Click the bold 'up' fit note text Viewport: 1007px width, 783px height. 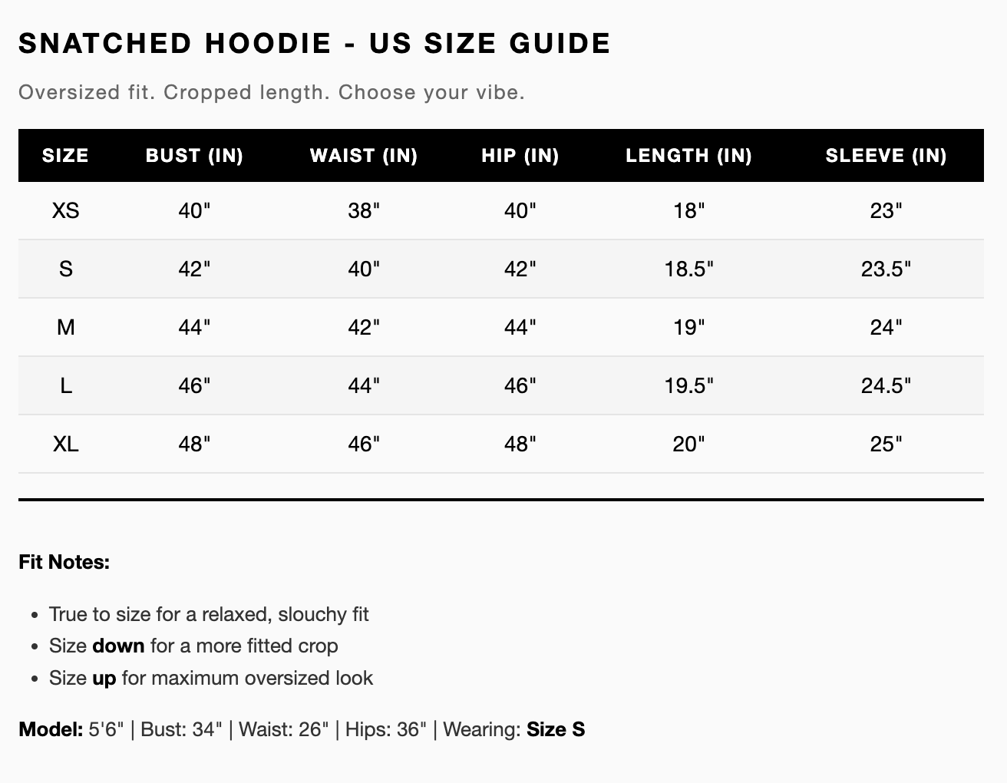(104, 679)
